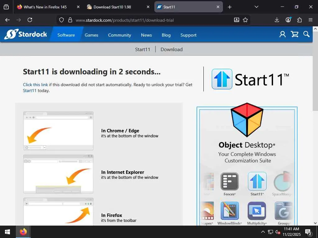Viewport: 318px width, 238px height.
Task: Go back using the back arrow
Action: (x=7, y=20)
